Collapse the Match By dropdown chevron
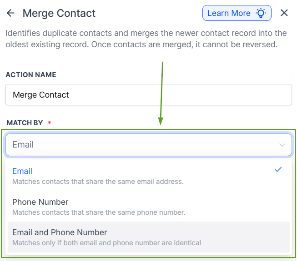Viewport: 297px width, 261px height. coord(282,145)
